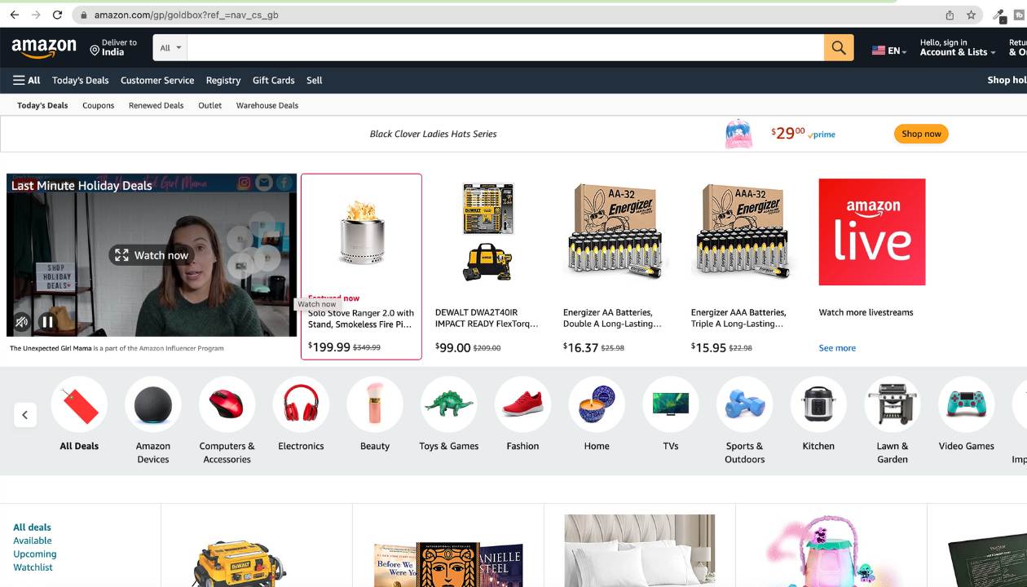Screen dimensions: 1027x587
Task: Open Gift Cards in the nav bar
Action: click(x=273, y=80)
